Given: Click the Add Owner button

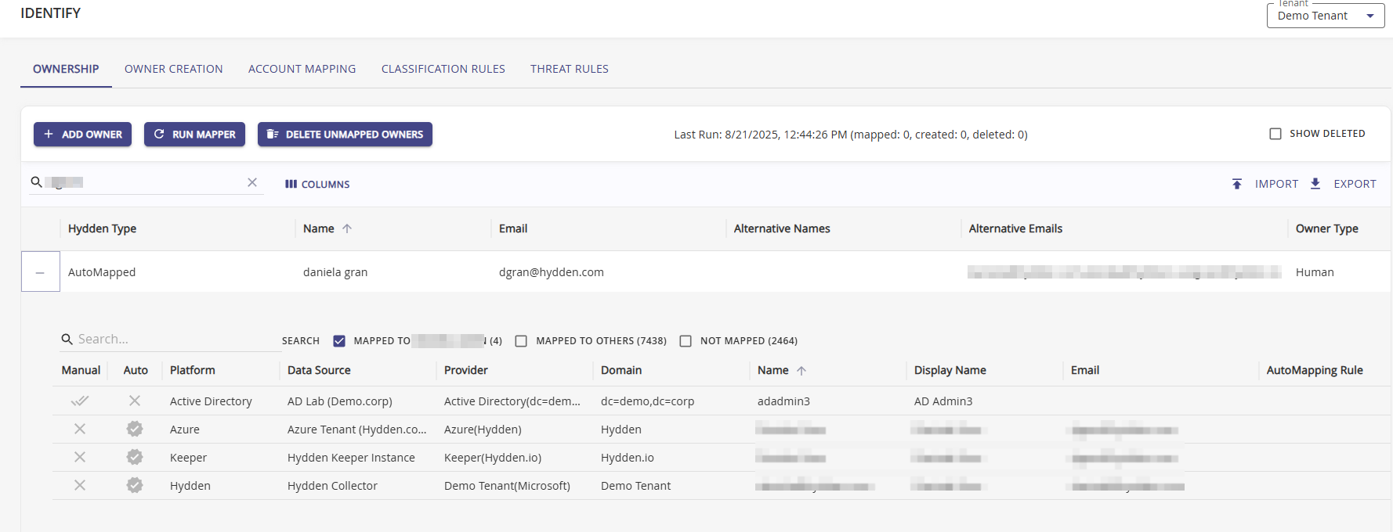Looking at the screenshot, I should pyautogui.click(x=82, y=135).
